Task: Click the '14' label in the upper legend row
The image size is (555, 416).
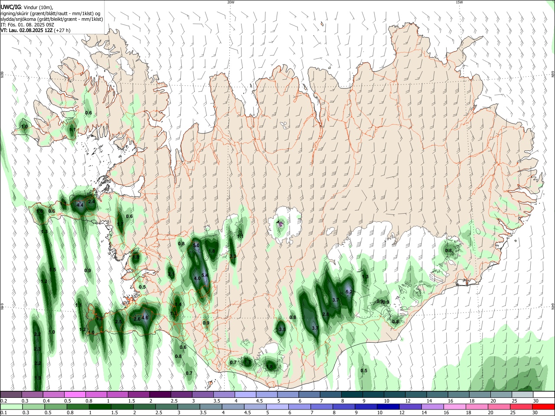Action: (429, 401)
